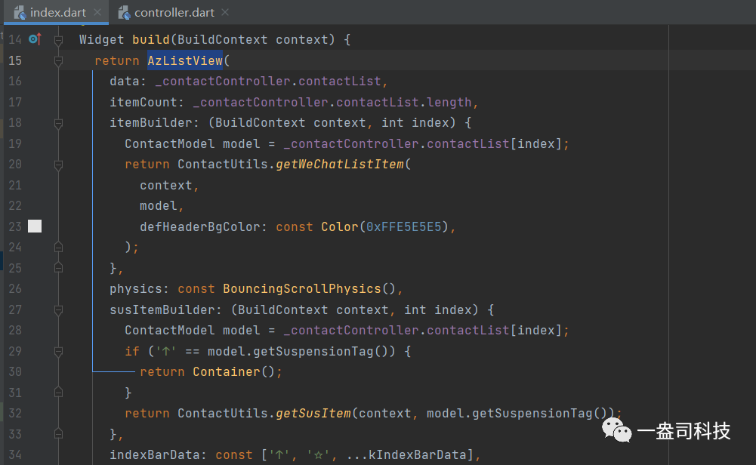Image resolution: width=756 pixels, height=465 pixels.
Task: Click the override gutter icon on line 14
Action: [x=35, y=39]
